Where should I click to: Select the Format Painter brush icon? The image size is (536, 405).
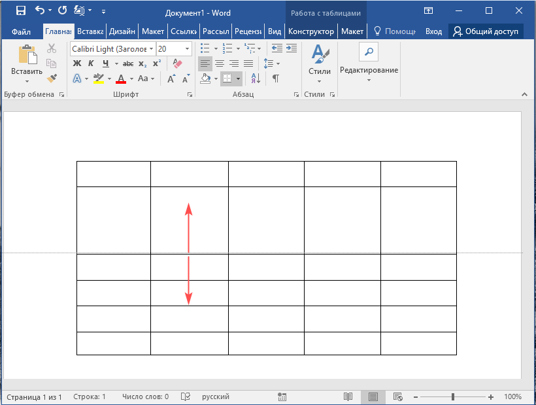point(52,79)
